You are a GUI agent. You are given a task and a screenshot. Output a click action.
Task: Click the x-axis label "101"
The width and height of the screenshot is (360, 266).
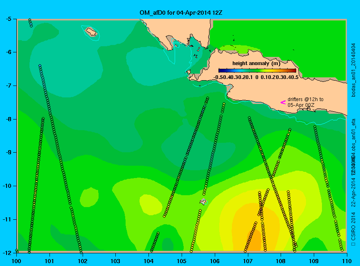pyautogui.click(x=49, y=261)
